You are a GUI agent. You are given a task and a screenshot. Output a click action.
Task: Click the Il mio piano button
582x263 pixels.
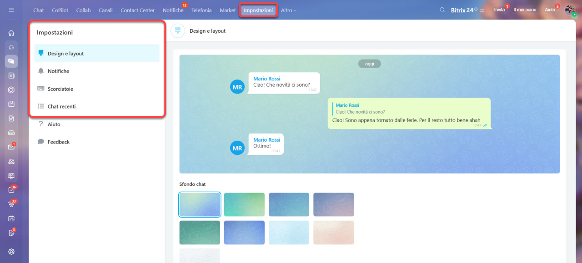coord(525,10)
